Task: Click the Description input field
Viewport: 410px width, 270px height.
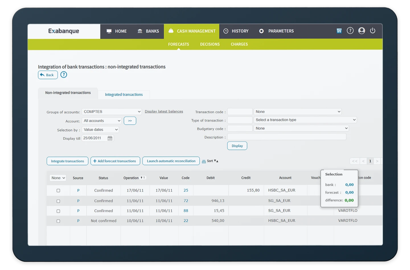Action: pyautogui.click(x=287, y=137)
